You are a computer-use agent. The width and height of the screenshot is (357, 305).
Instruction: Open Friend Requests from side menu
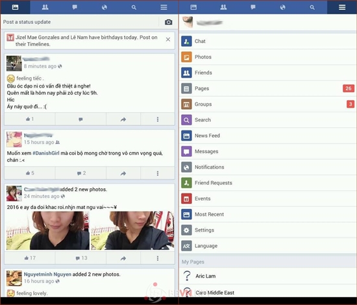point(268,183)
